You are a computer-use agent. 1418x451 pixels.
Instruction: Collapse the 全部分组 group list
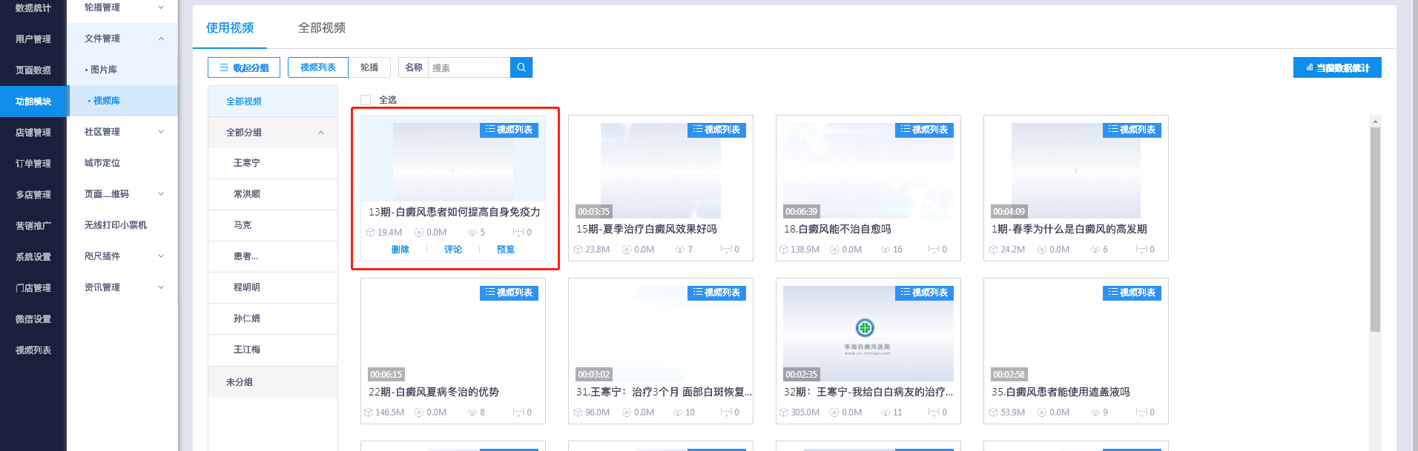point(320,133)
